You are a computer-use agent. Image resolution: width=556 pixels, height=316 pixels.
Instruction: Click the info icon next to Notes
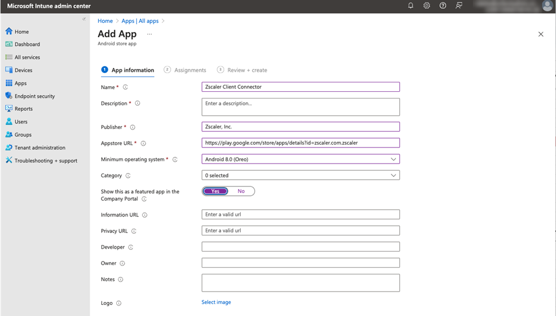[x=121, y=279]
